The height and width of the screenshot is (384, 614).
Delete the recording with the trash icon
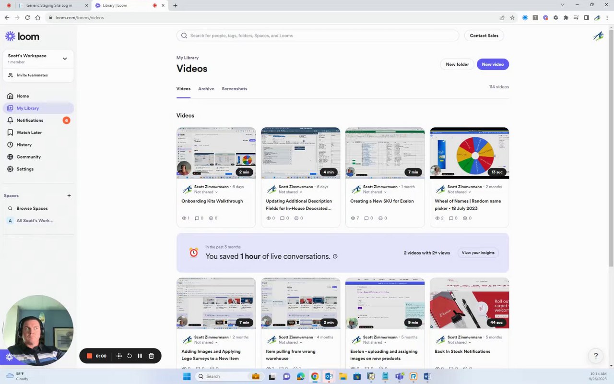click(x=151, y=356)
